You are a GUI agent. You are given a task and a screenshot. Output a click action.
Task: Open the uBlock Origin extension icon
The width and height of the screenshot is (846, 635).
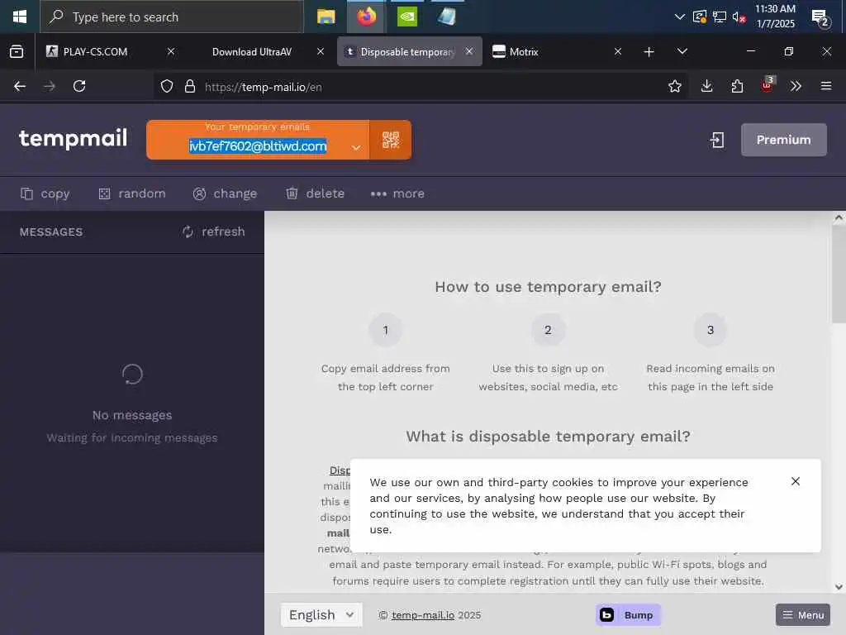[767, 85]
